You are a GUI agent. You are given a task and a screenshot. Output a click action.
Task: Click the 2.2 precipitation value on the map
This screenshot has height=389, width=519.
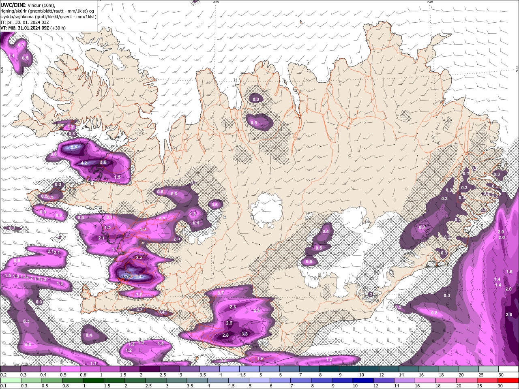(x=139, y=257)
